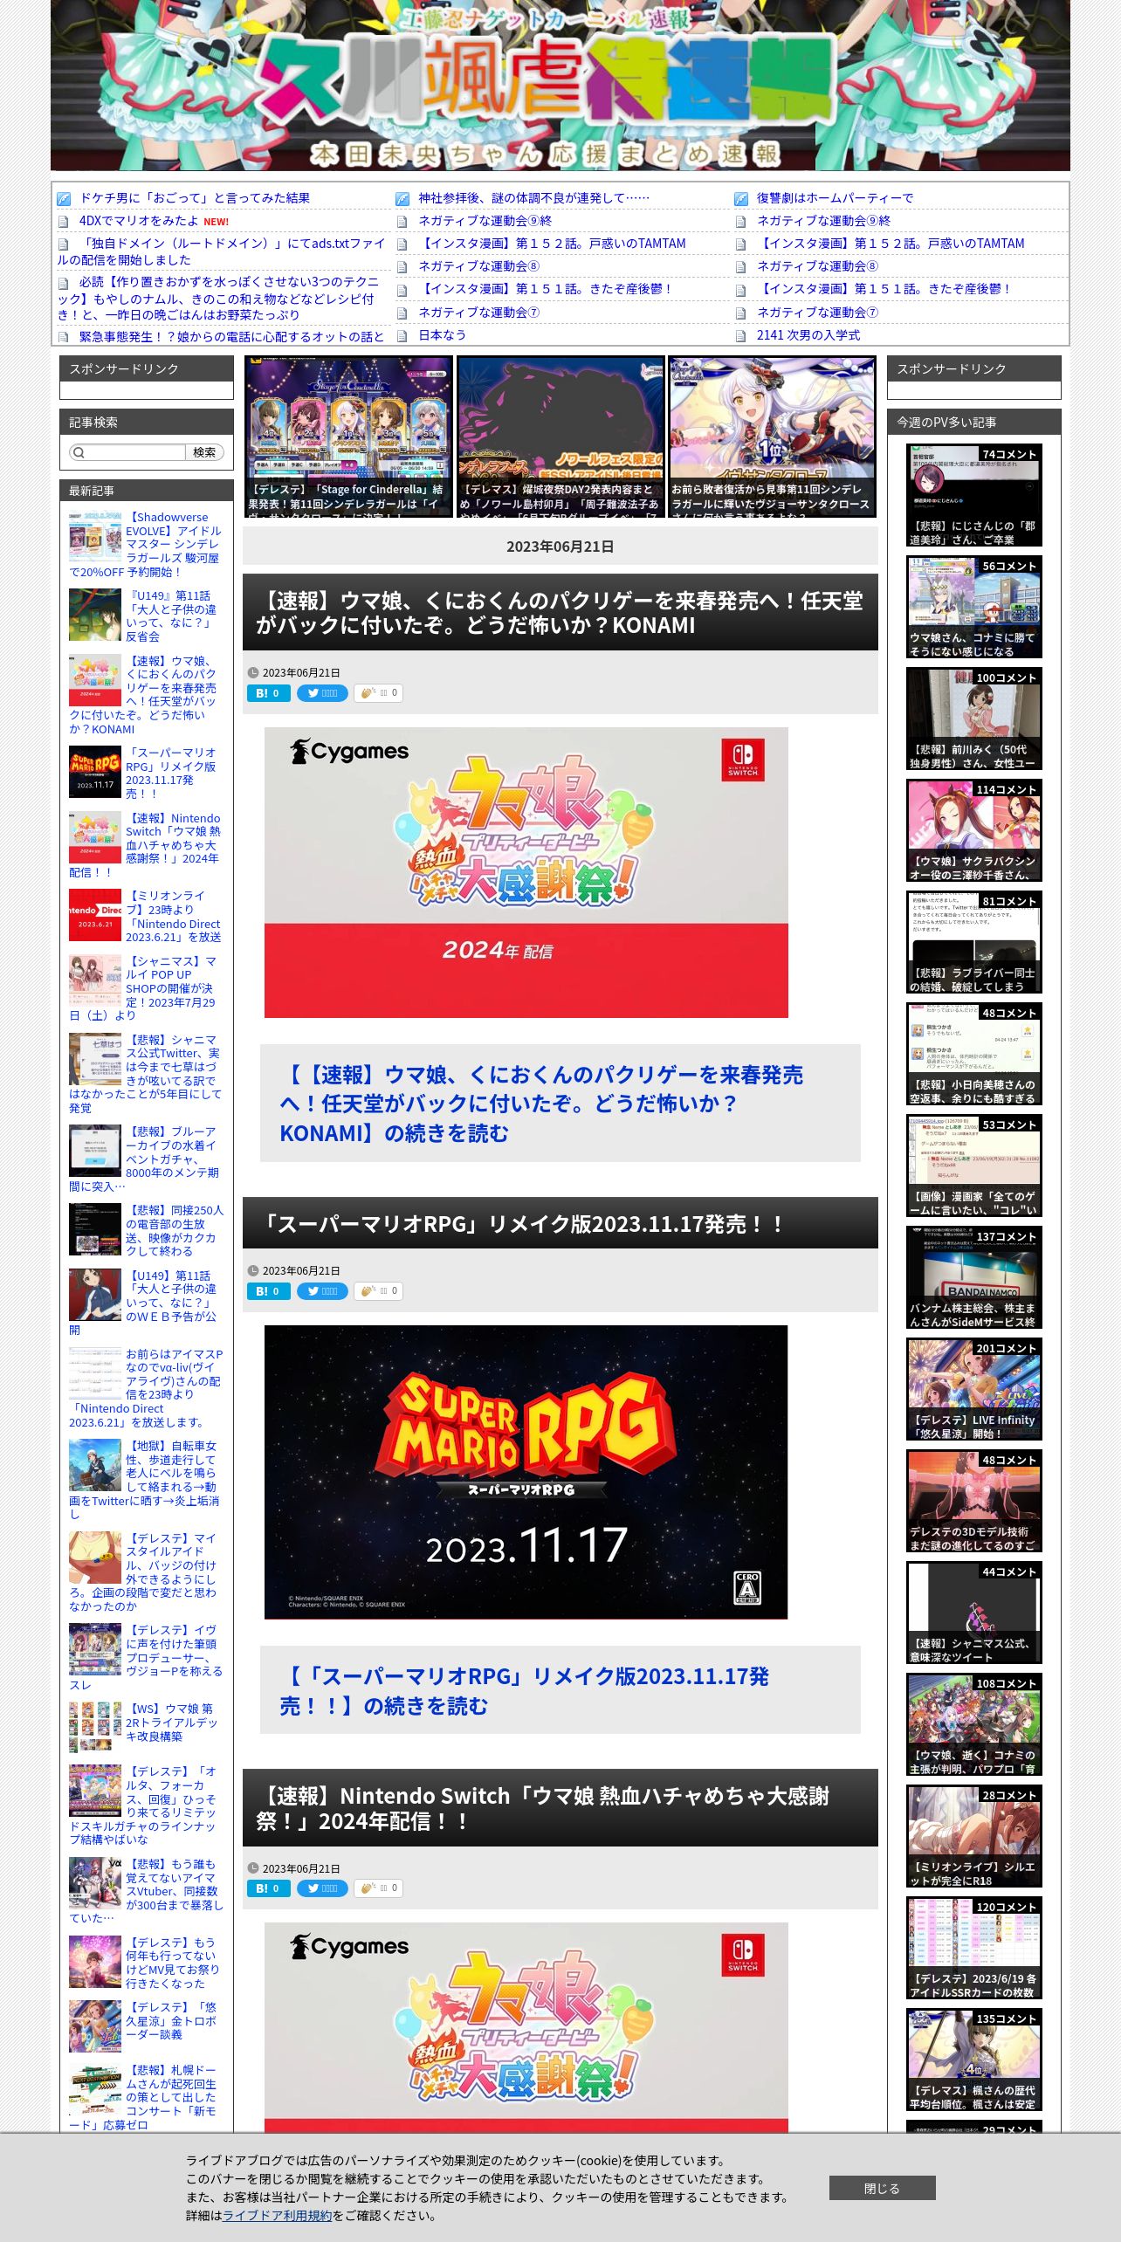This screenshot has height=2242, width=1121.
Task: Open headline 独自ドメイン（ルートドメイン）にてads.txt
Action: tap(221, 251)
